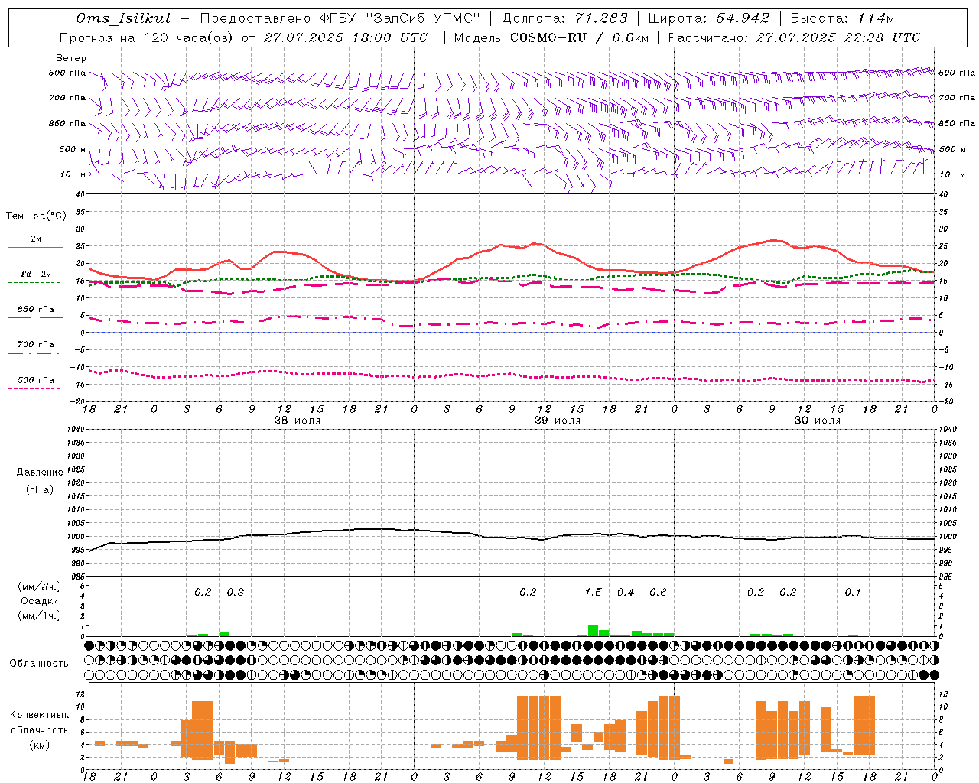979x783 pixels.
Task: Select the 'Широта: 54.942' latitude text
Action: click(708, 18)
